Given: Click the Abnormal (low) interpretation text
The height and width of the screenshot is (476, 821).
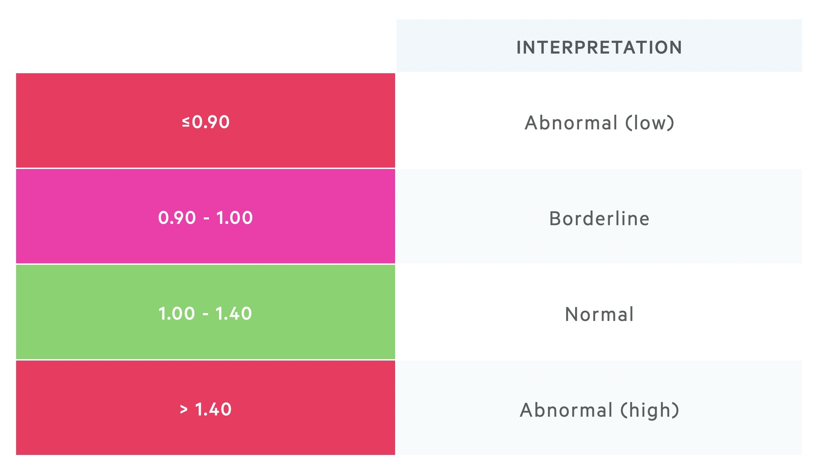Looking at the screenshot, I should click(x=599, y=123).
